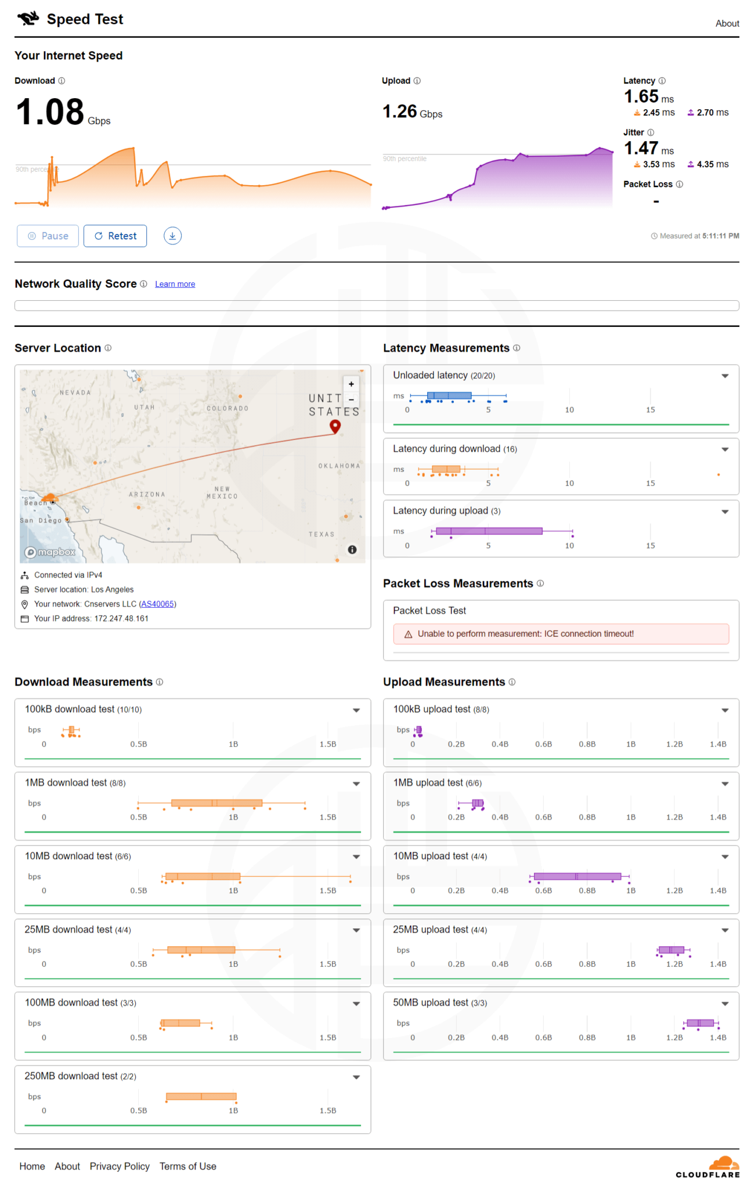Click the Unloaded latency box plot
This screenshot has height=1189, width=751.
pyautogui.click(x=458, y=397)
